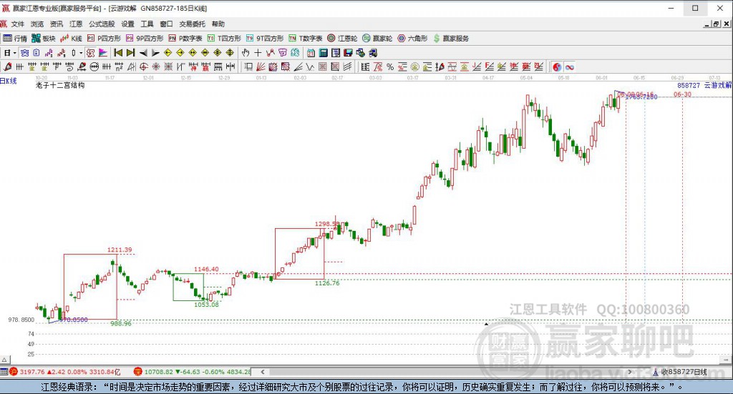Image resolution: width=733 pixels, height=394 pixels.
Task: Open the 交易委托 menu
Action: click(192, 24)
